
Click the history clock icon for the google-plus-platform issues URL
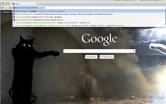pos(14,25)
